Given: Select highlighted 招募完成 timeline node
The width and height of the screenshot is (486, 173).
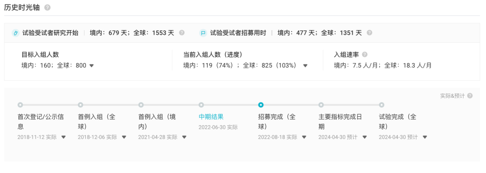Looking at the screenshot, I should pos(261,105).
